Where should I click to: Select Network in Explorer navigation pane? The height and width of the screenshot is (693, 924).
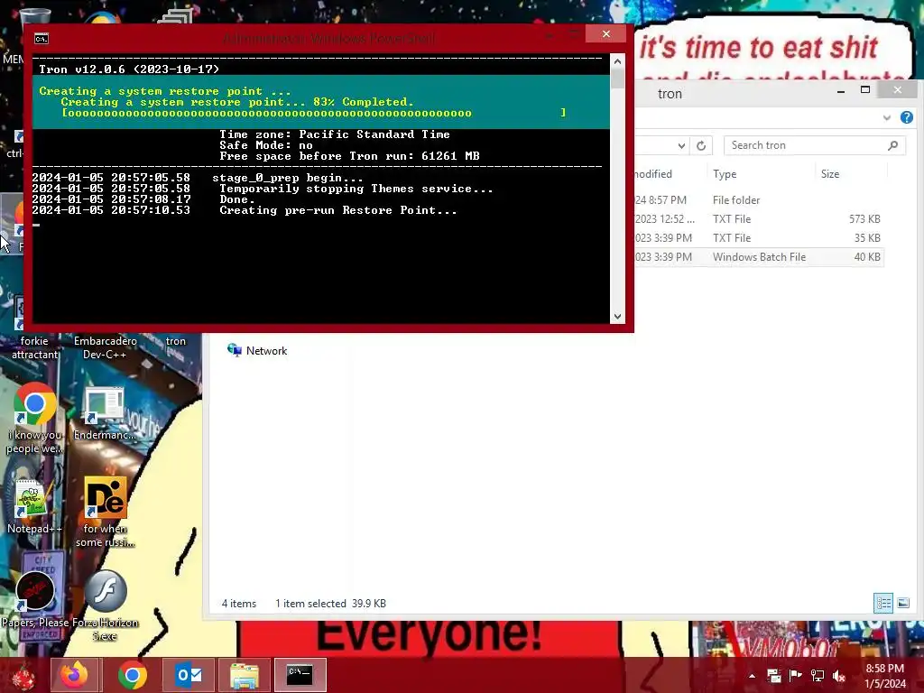[x=257, y=351]
